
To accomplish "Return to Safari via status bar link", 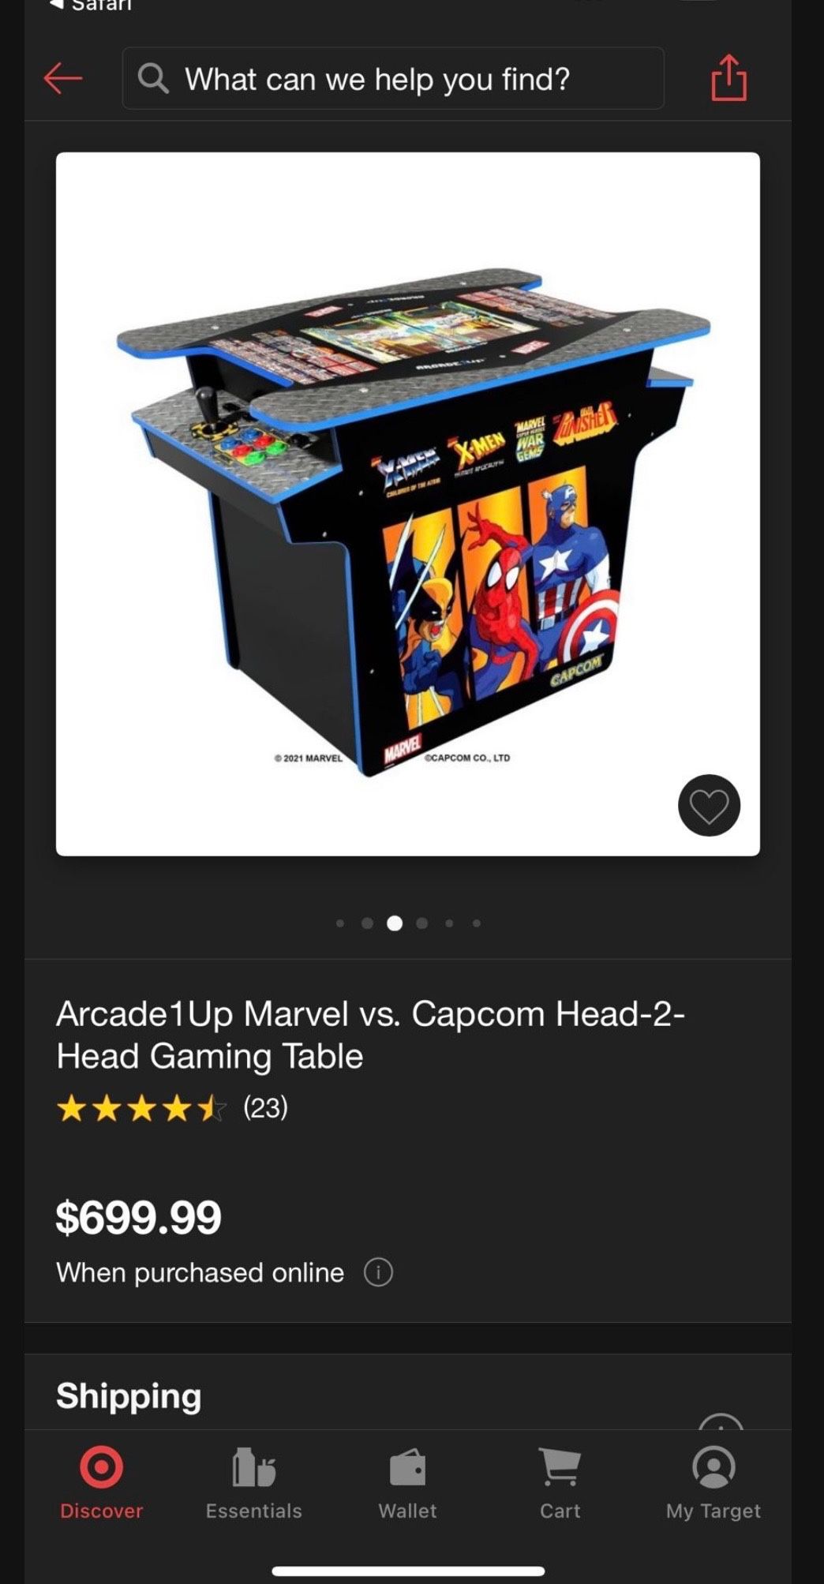I will pyautogui.click(x=91, y=6).
